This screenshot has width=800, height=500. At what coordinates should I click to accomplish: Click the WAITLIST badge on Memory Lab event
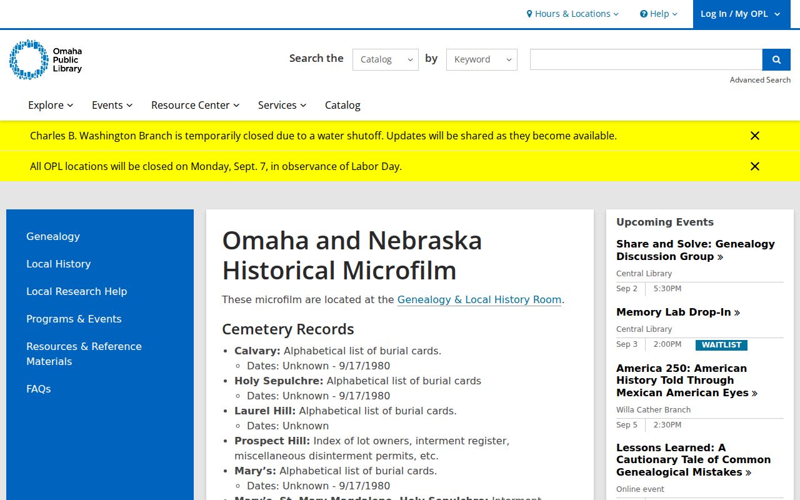tap(721, 345)
